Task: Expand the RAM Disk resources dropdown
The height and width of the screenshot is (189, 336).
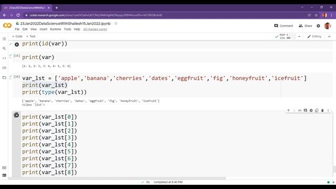Action: click(299, 36)
